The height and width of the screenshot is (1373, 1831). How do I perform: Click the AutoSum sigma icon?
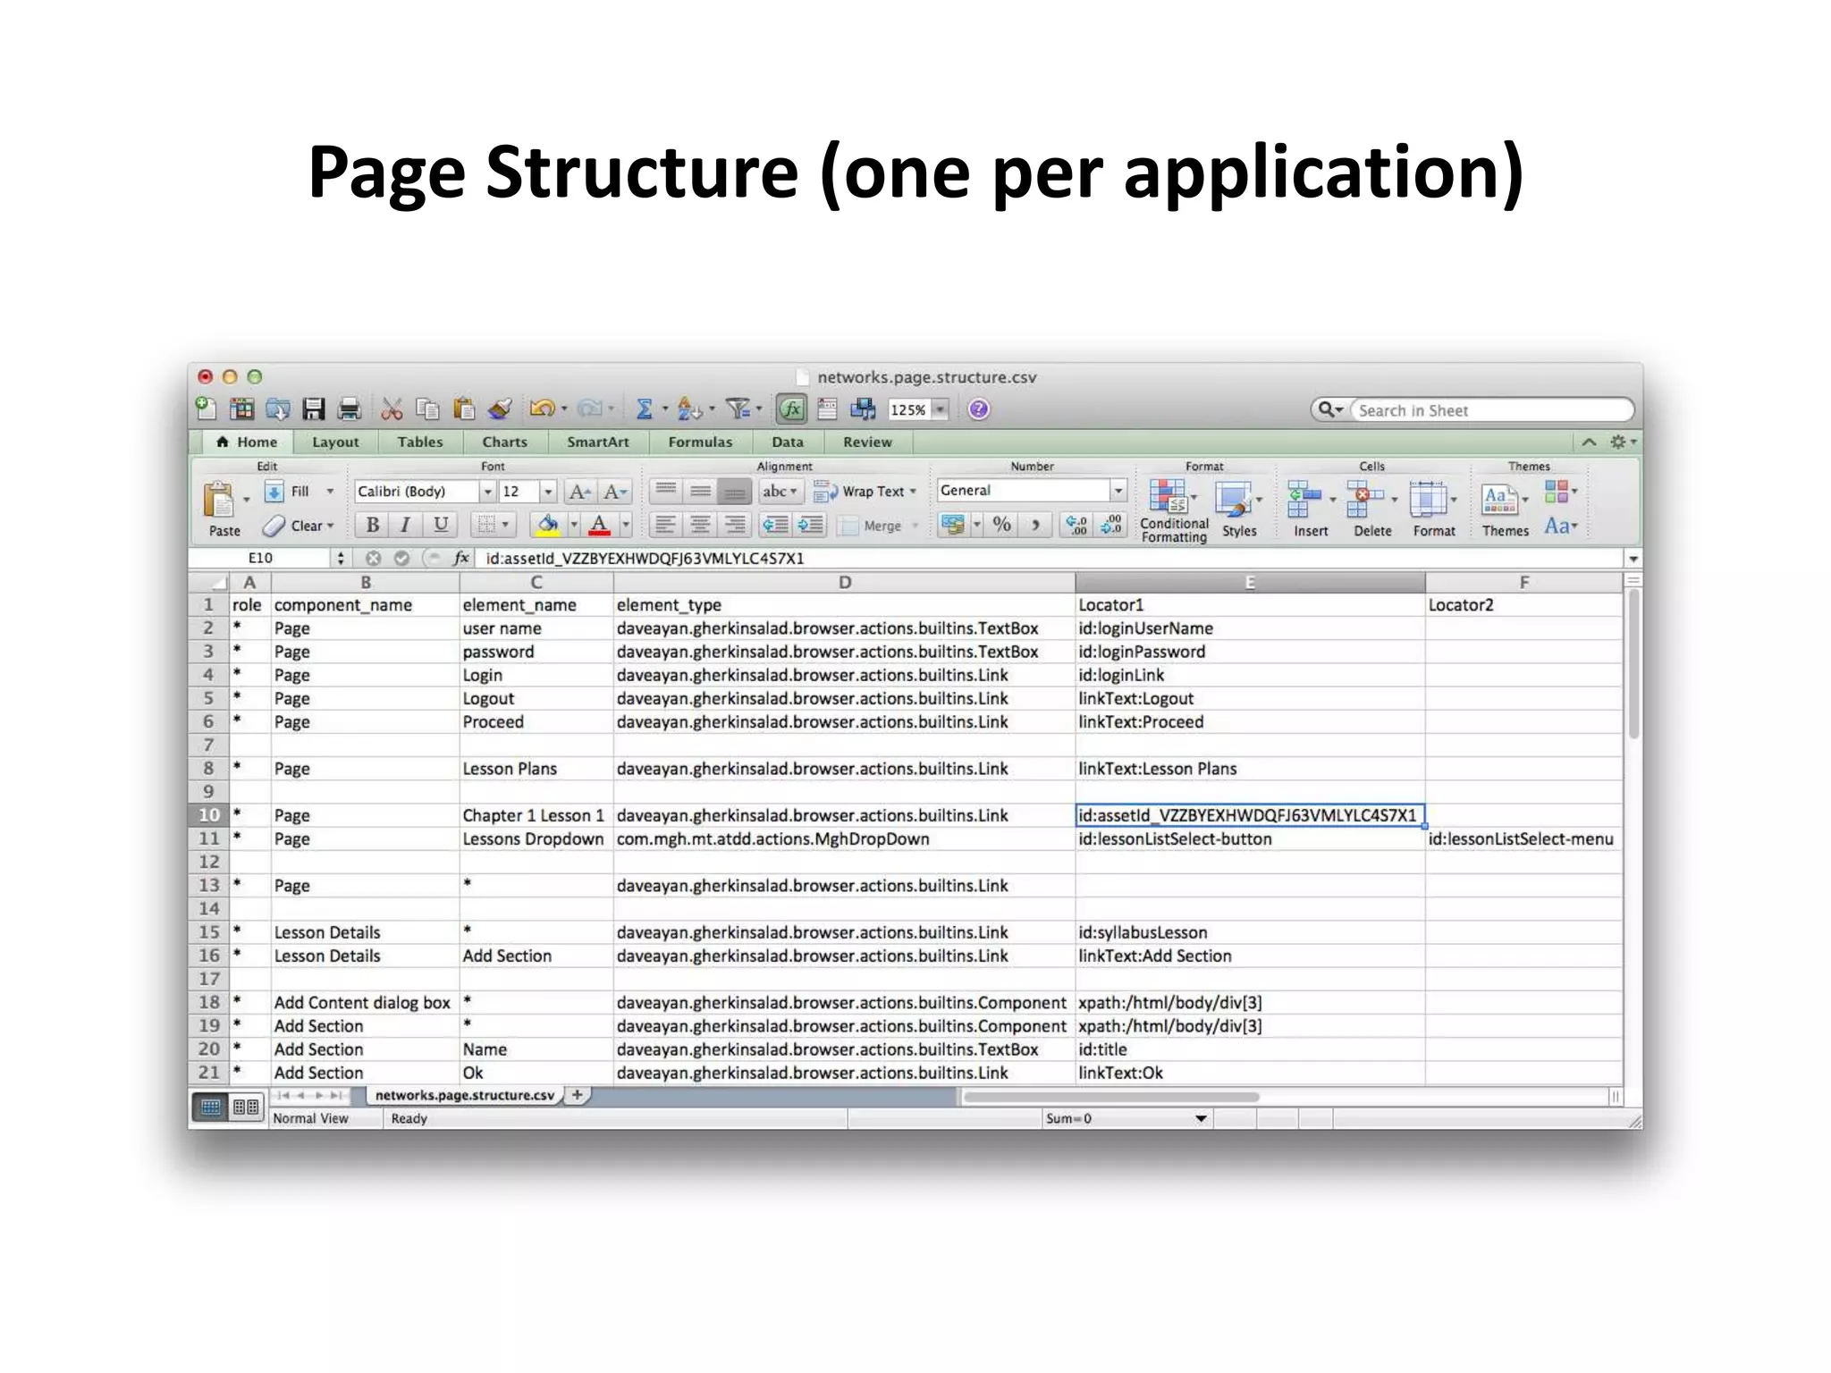click(x=644, y=409)
